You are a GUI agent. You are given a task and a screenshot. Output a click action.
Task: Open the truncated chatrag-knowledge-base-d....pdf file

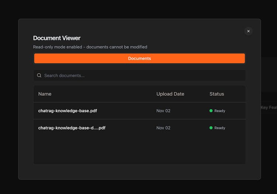[x=72, y=128]
